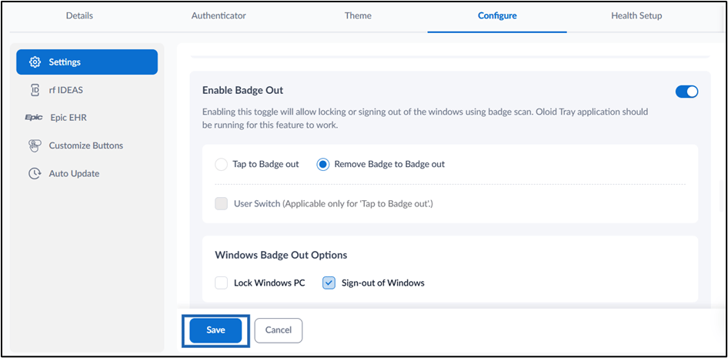Click the Enable Badge Out heading
The height and width of the screenshot is (358, 728).
[243, 91]
